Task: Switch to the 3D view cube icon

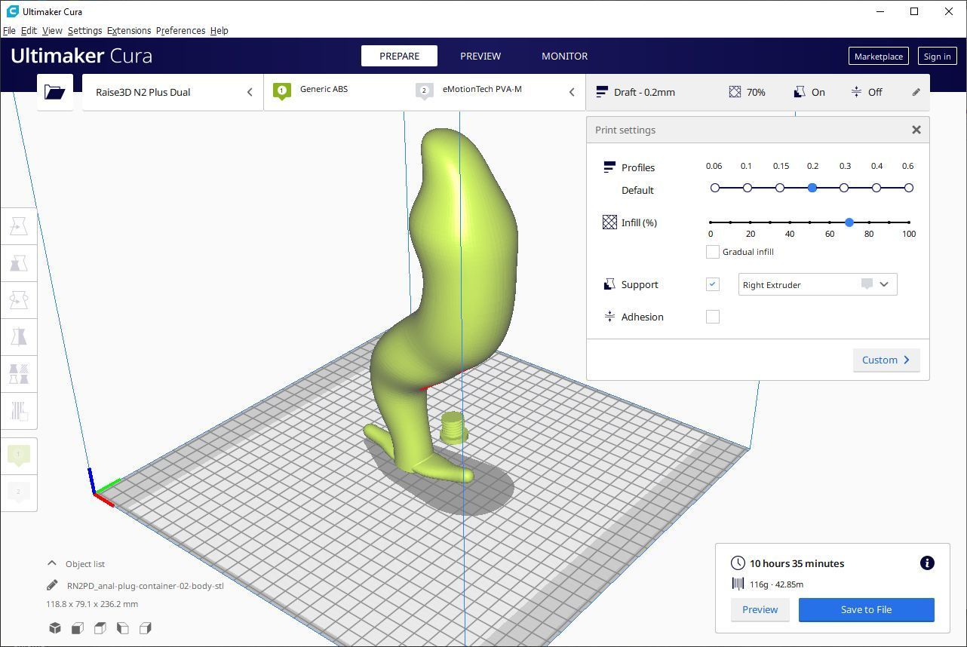Action: pyautogui.click(x=54, y=628)
